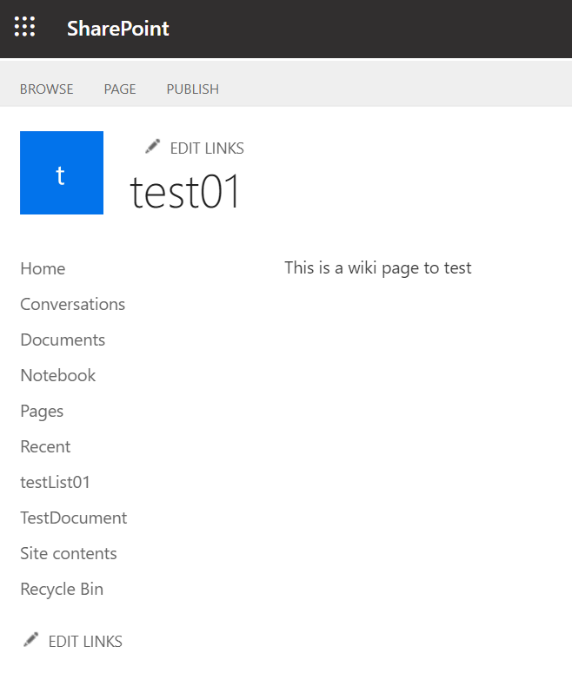Go to Home in left navigation
572x686 pixels.
click(x=43, y=268)
